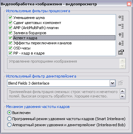Open the deinterlace filter dropdown arrow

[x=112, y=83]
